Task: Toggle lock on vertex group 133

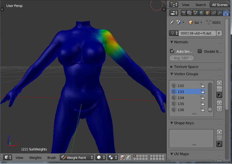Action: pyautogui.click(x=202, y=92)
